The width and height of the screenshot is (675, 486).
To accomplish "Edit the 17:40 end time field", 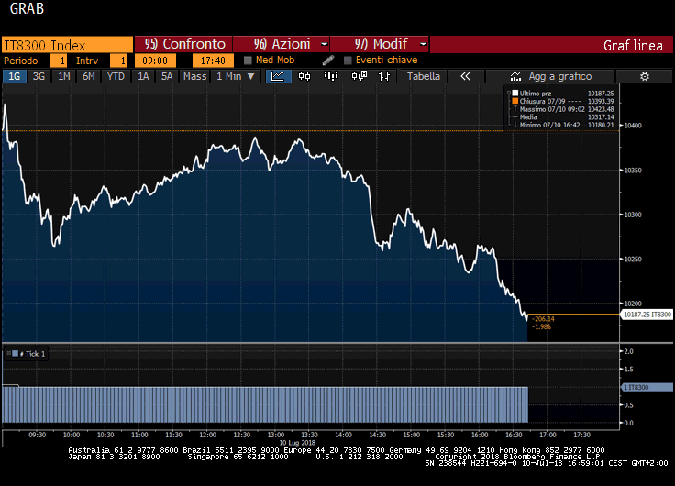I will [x=213, y=61].
